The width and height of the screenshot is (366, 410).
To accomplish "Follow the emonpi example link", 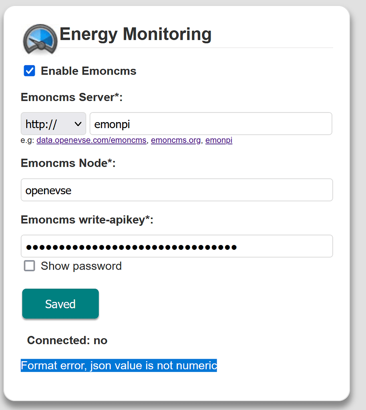I will pyautogui.click(x=219, y=141).
